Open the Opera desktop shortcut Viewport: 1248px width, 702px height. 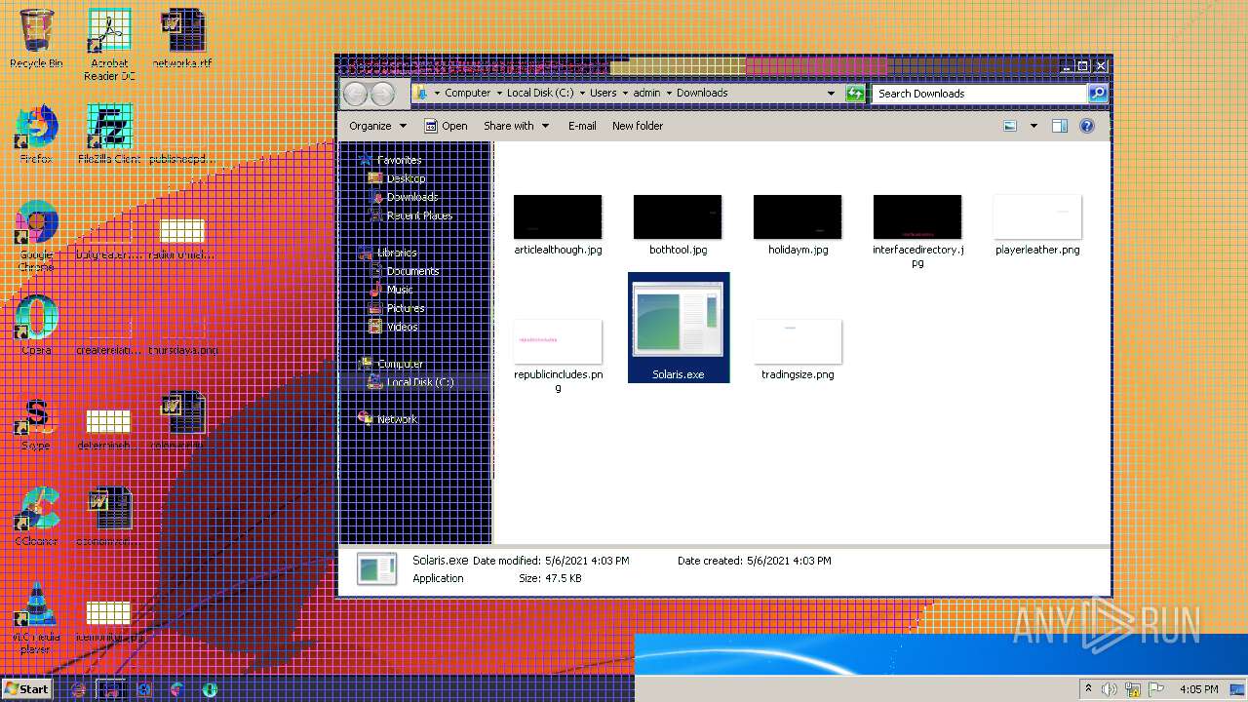tap(36, 325)
